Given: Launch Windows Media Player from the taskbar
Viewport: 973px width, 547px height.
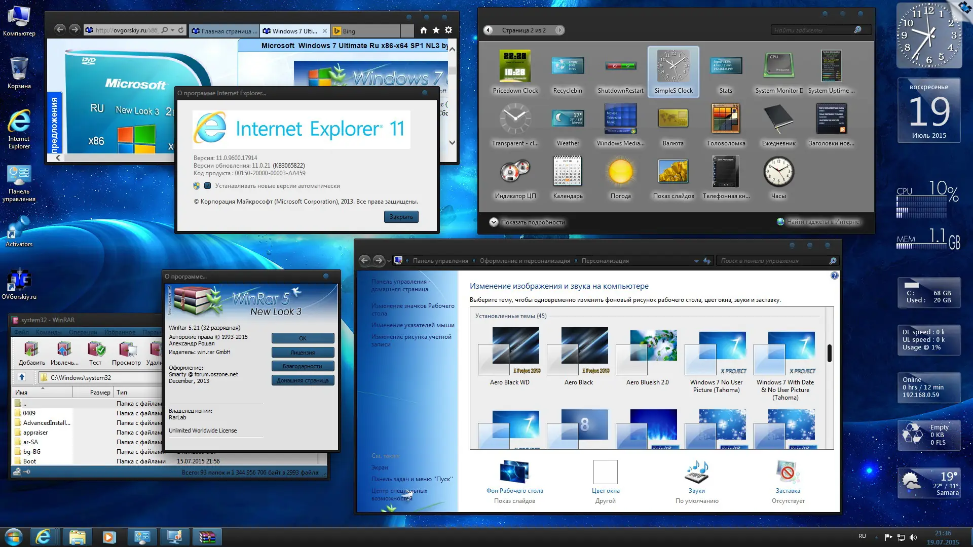Looking at the screenshot, I should (x=109, y=536).
